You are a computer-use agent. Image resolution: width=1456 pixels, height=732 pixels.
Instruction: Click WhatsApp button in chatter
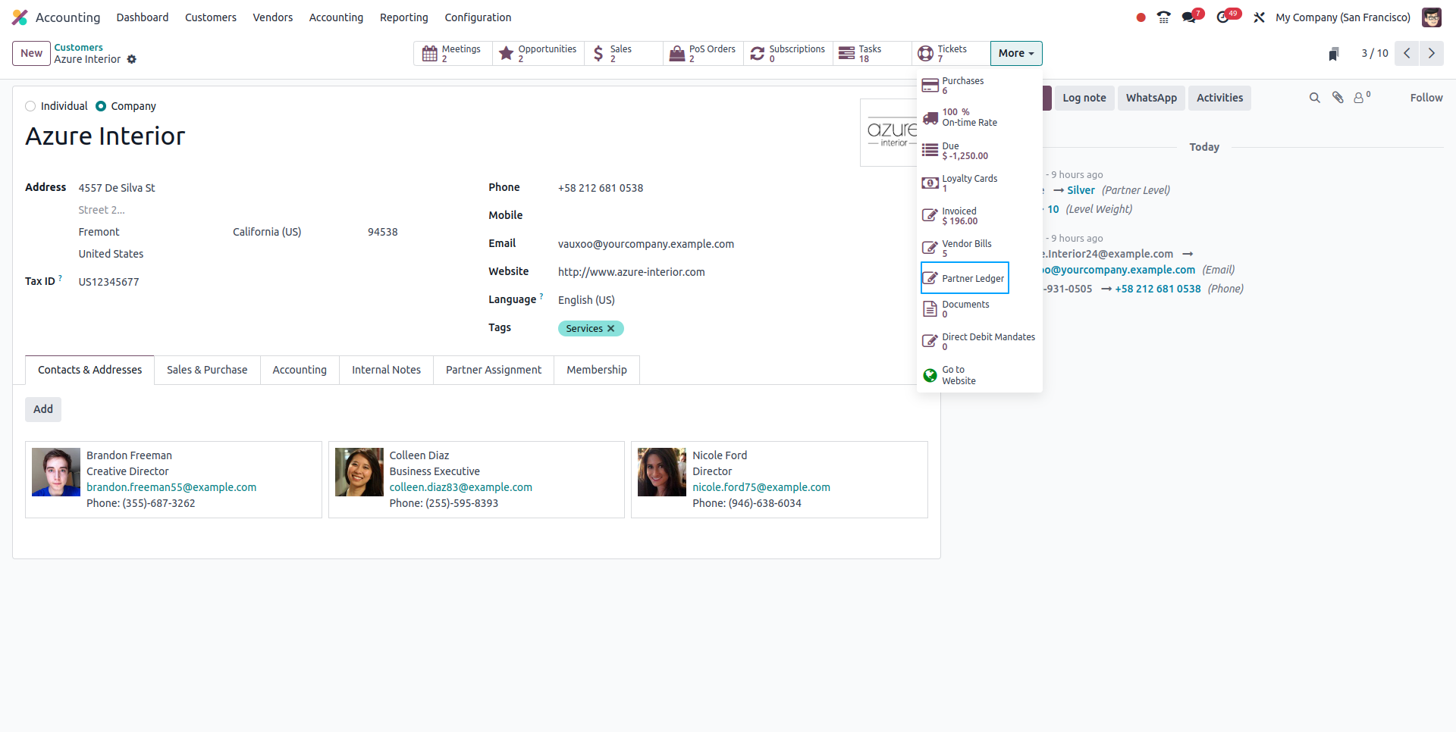1151,98
